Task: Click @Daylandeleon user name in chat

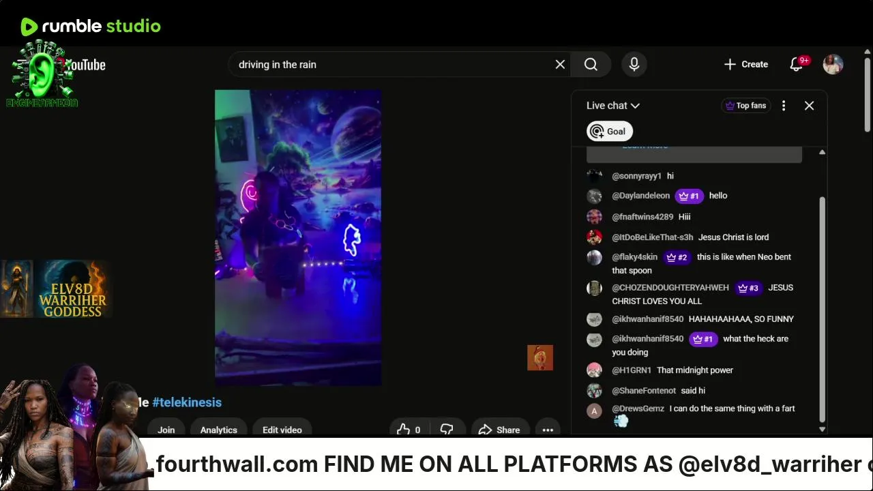Action: [x=640, y=196]
